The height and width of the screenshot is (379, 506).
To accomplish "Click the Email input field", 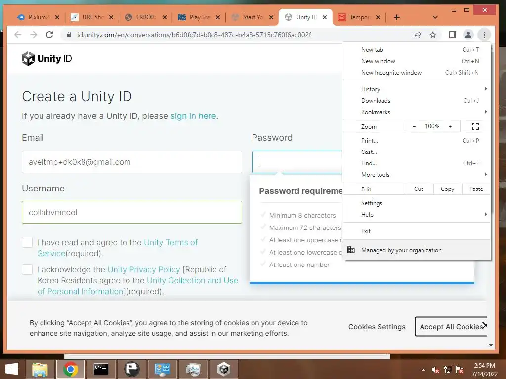I will point(131,162).
